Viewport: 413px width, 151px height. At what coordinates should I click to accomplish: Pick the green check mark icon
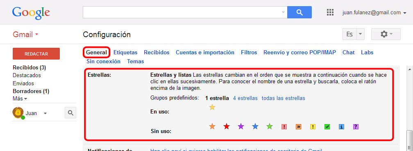click(x=327, y=127)
